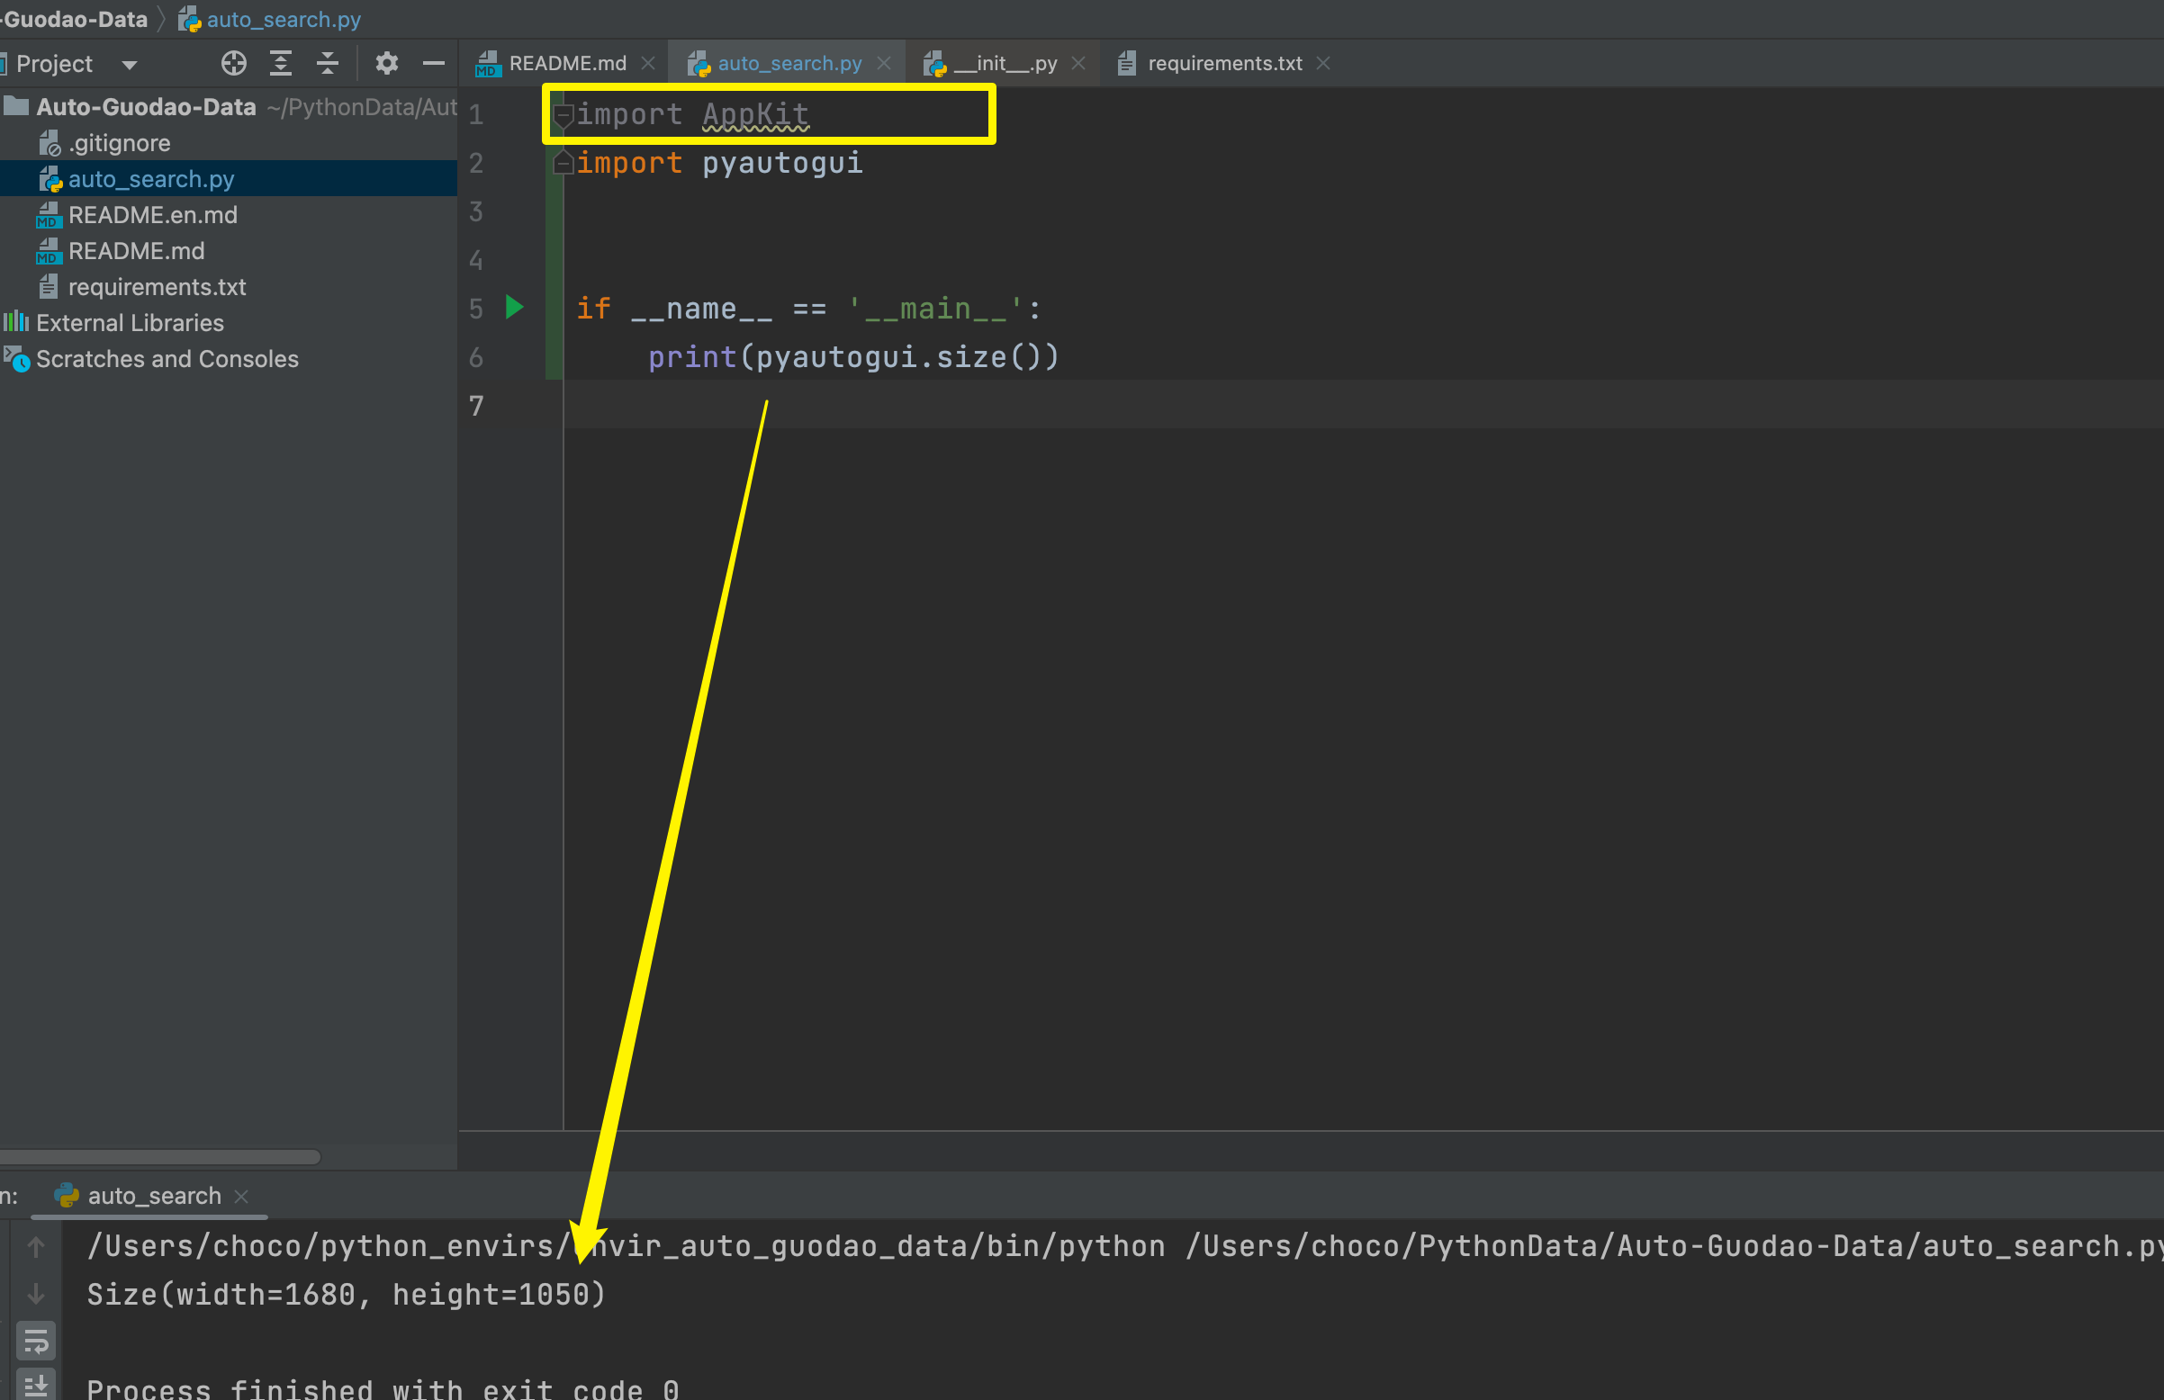The height and width of the screenshot is (1400, 2164).
Task: Open the Project view dropdown
Action: tap(129, 65)
